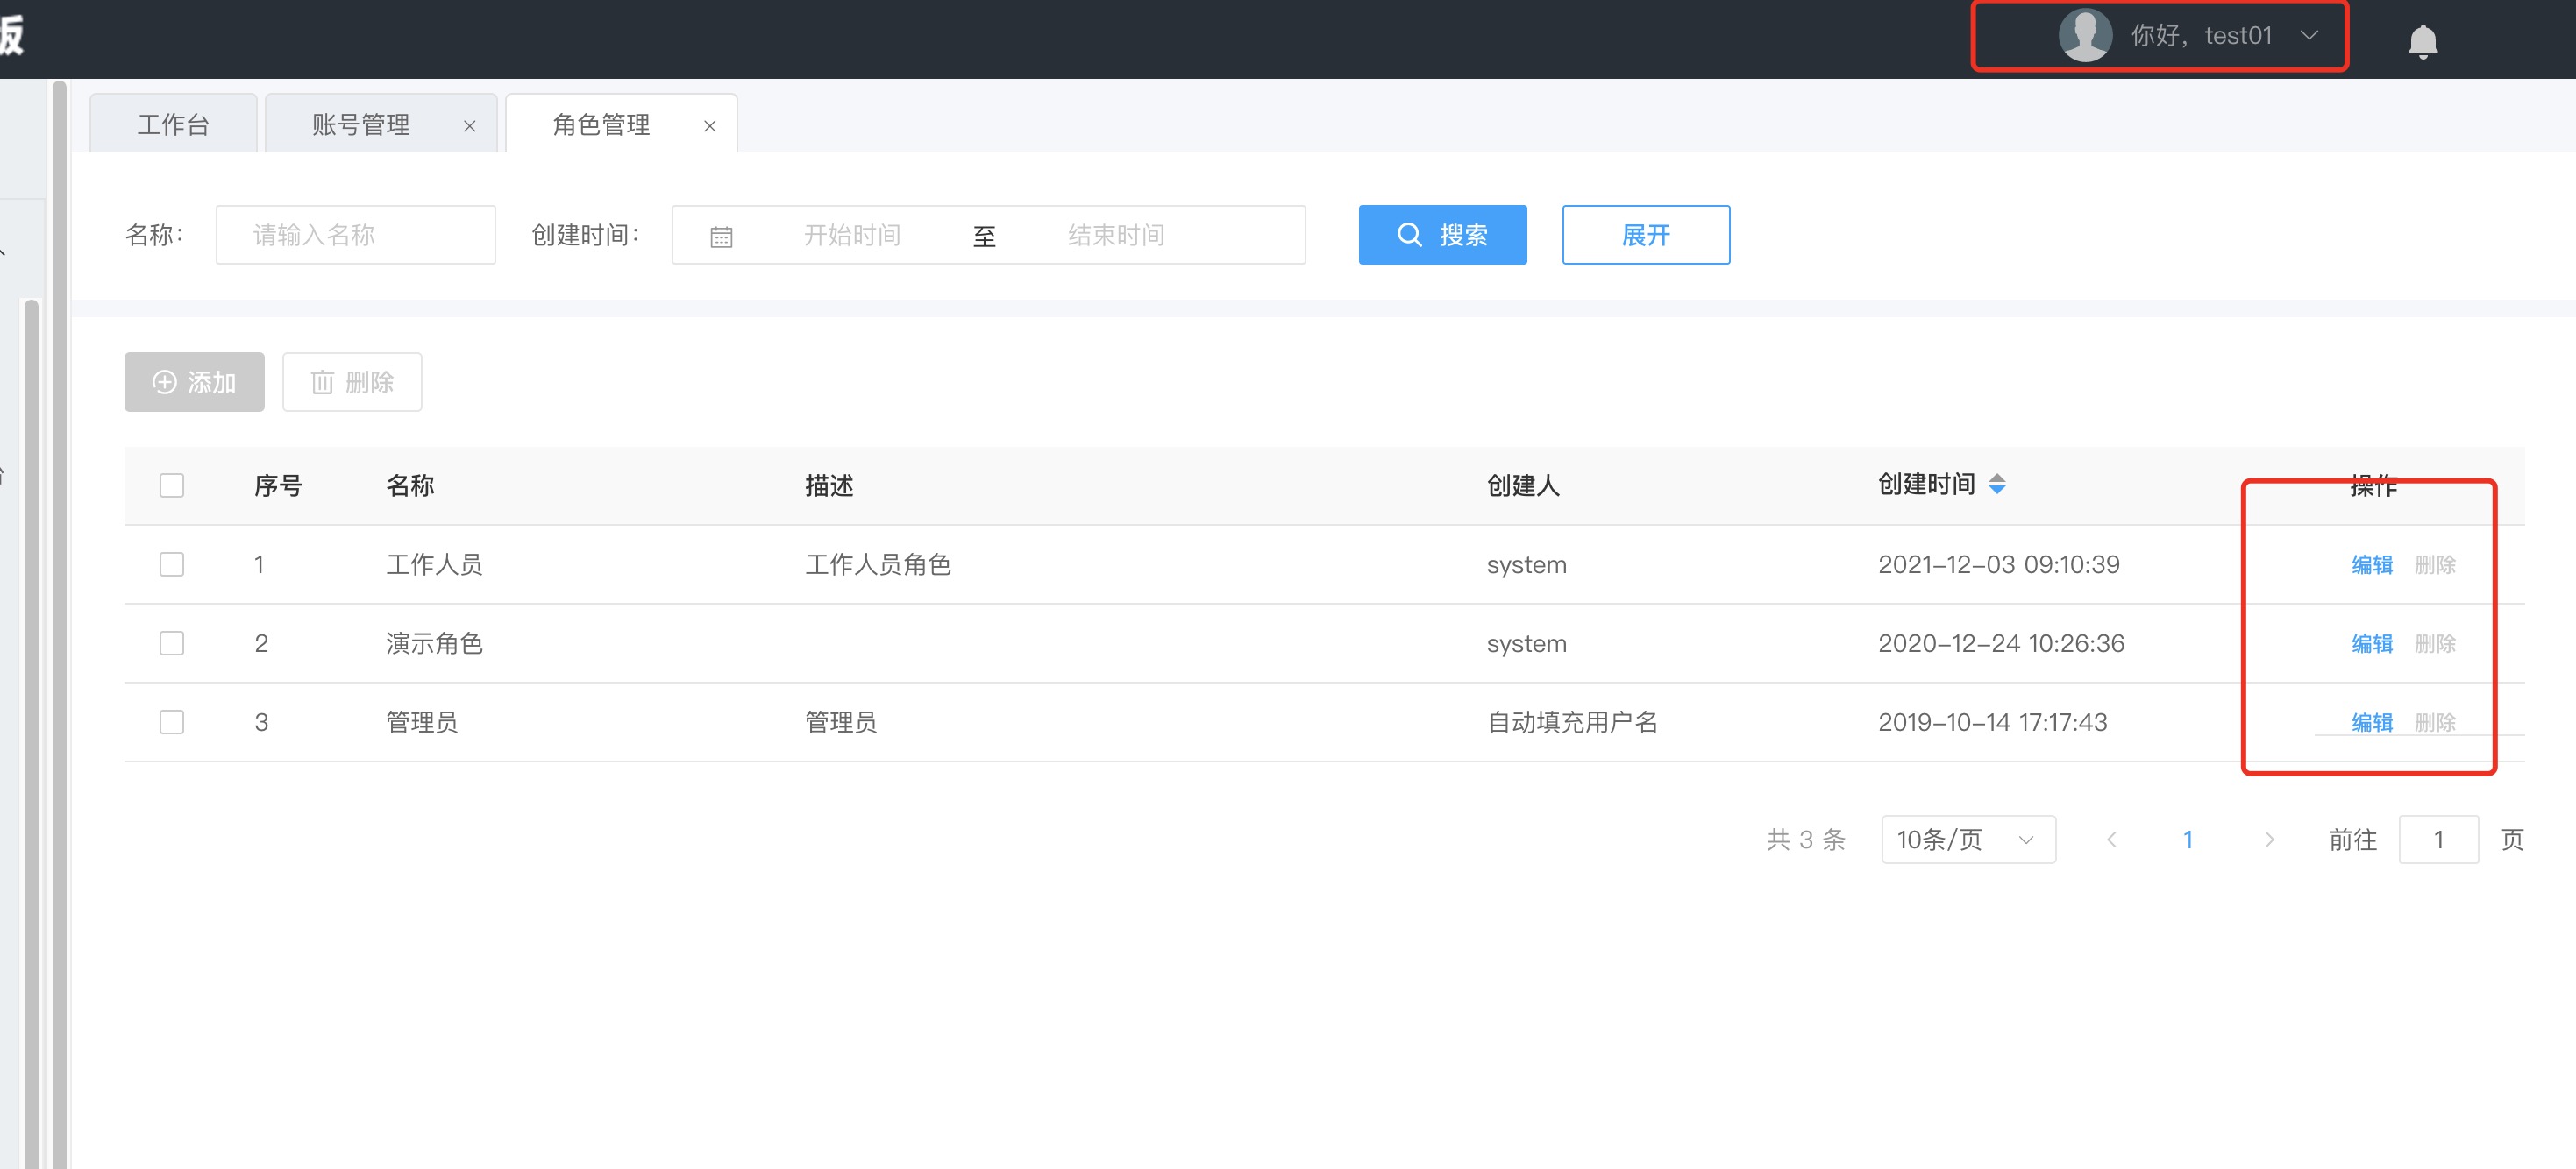Screen dimensions: 2576x1169
Task: Click 编辑 for the 演示角色 row
Action: pyautogui.click(x=2371, y=643)
